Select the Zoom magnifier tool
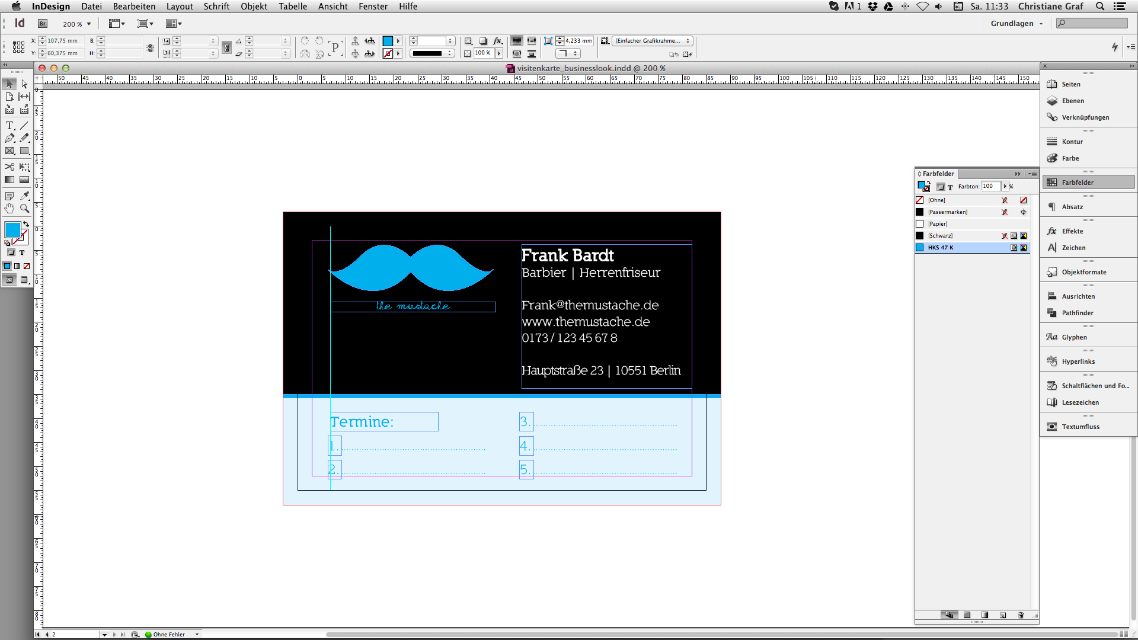Screen dimensions: 1138x640 coord(24,209)
